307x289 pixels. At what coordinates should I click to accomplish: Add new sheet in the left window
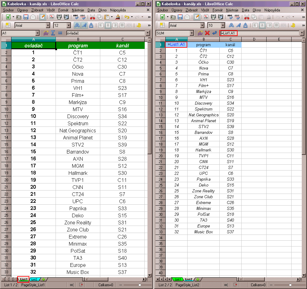click(x=44, y=279)
